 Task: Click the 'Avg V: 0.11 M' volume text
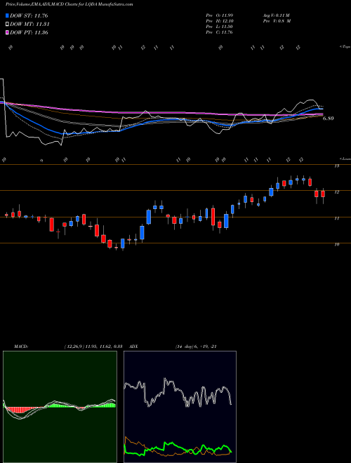tap(277, 15)
